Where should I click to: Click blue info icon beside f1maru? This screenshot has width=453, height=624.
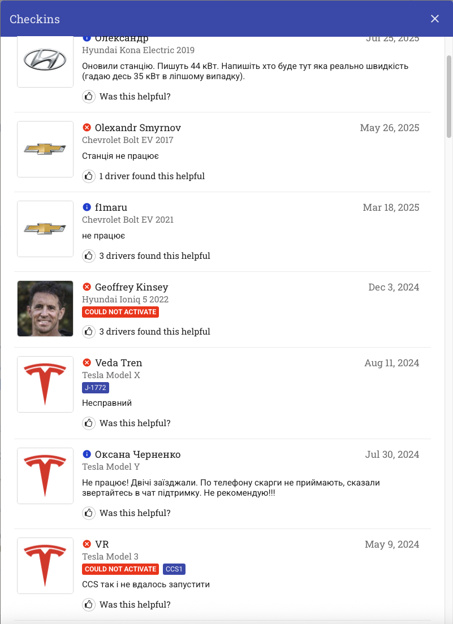[87, 207]
